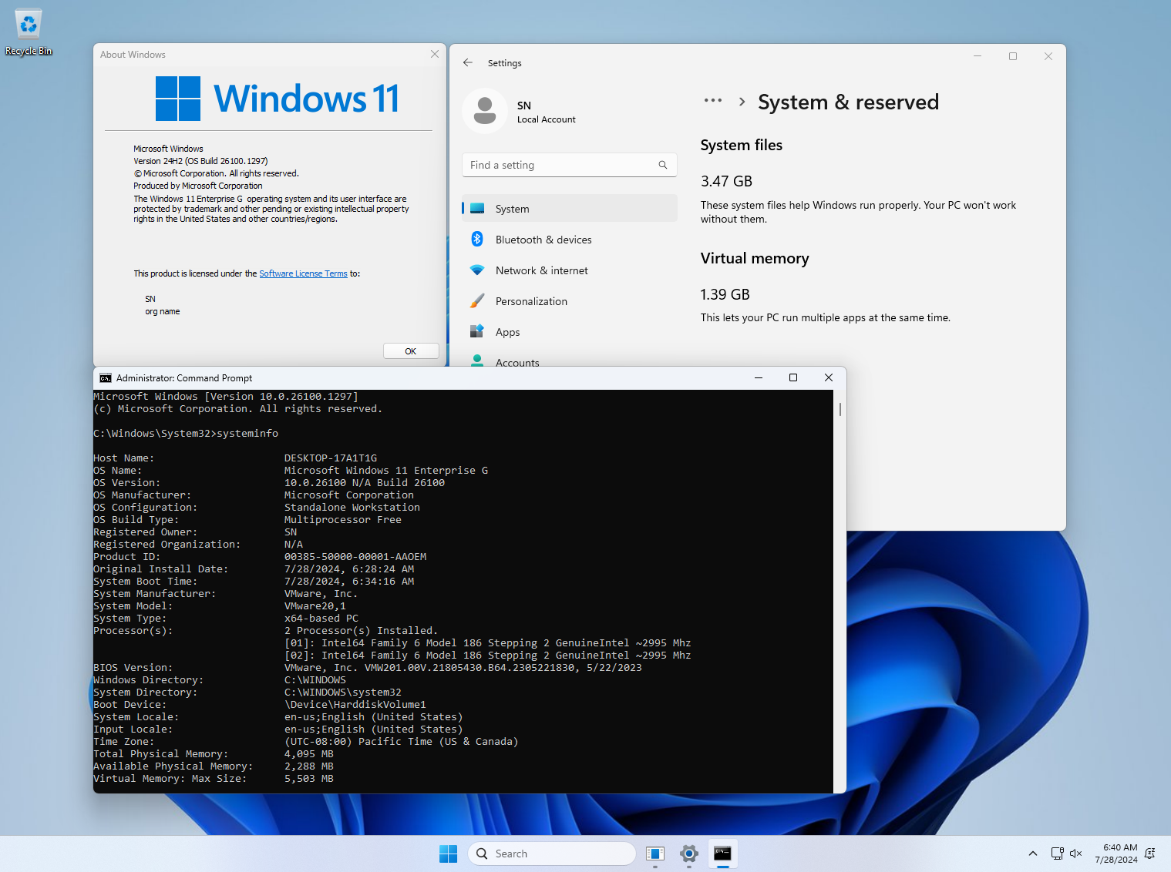Viewport: 1171px width, 872px height.
Task: Show hidden icons tray chevron
Action: pos(1033,854)
